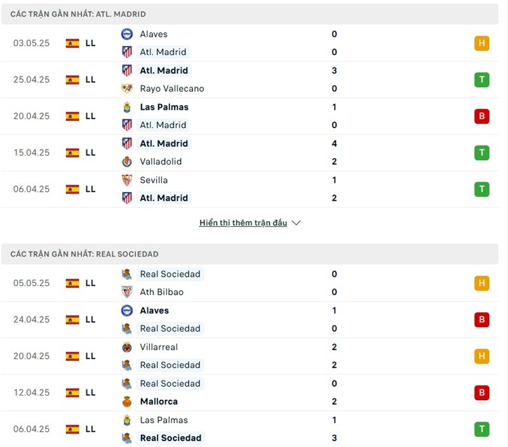The image size is (508, 447).
Task: Click the orange H badge for the Villarreal match
Action: (481, 356)
